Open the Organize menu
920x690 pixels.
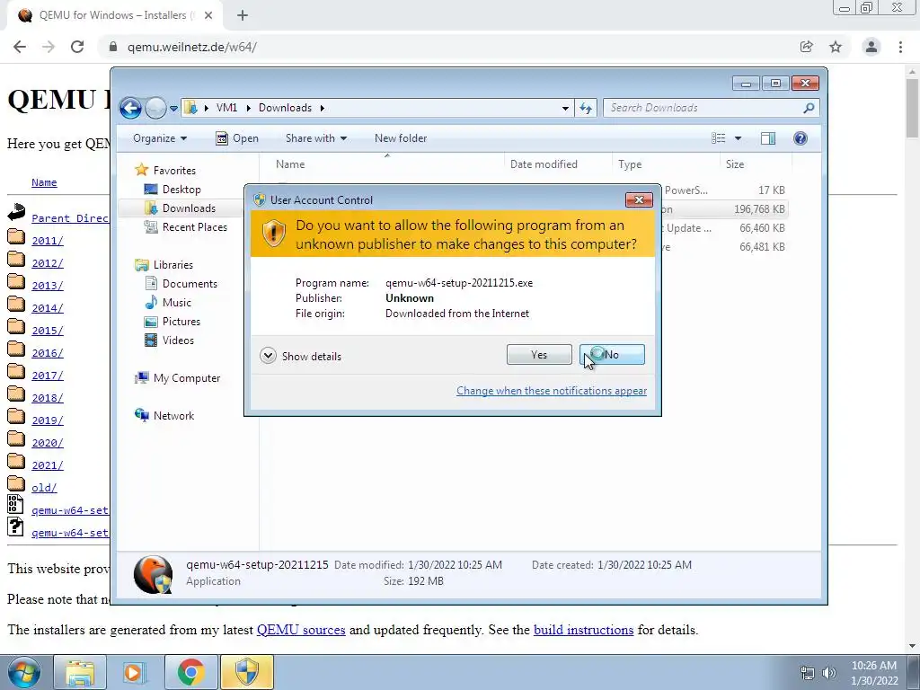coord(160,138)
